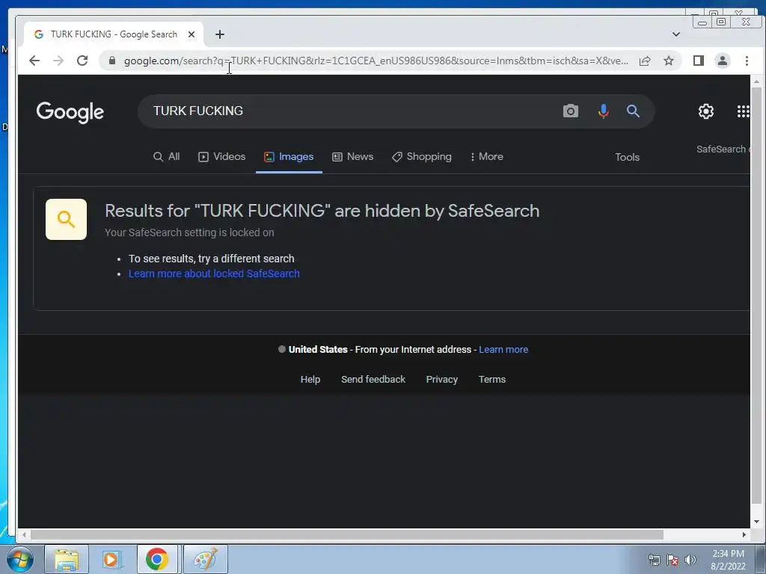Focus the Google search input field
The width and height of the screenshot is (766, 574).
click(352, 111)
